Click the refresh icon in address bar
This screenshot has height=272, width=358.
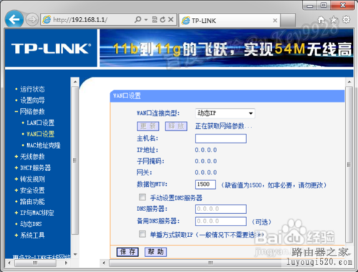pos(163,20)
